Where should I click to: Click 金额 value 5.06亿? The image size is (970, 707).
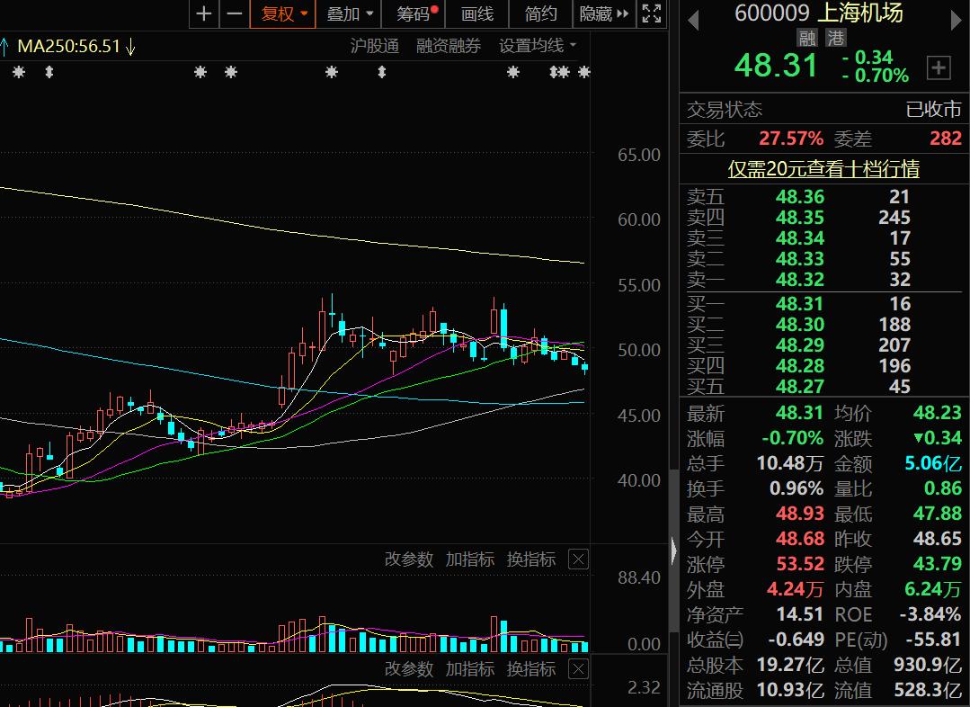pyautogui.click(x=933, y=463)
